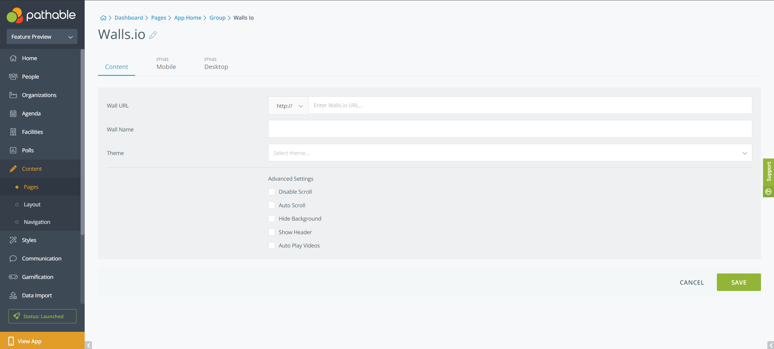The height and width of the screenshot is (349, 774).
Task: Go to Group breadcrumb link
Action: [217, 18]
